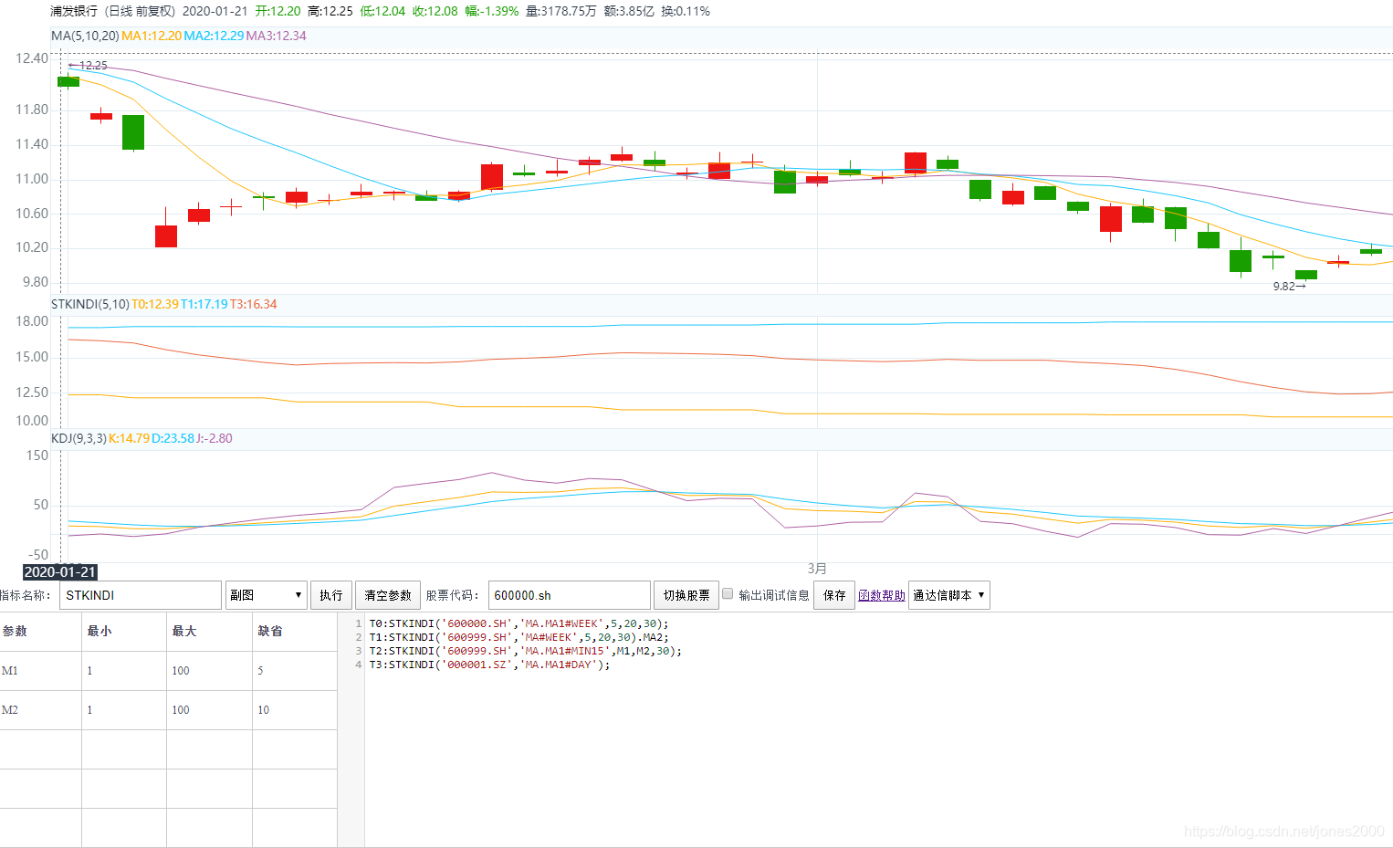Click the MA2:12.29 legend value
The height and width of the screenshot is (848, 1393).
214,36
